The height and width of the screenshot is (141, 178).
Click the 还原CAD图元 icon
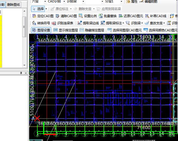[x=121, y=16]
